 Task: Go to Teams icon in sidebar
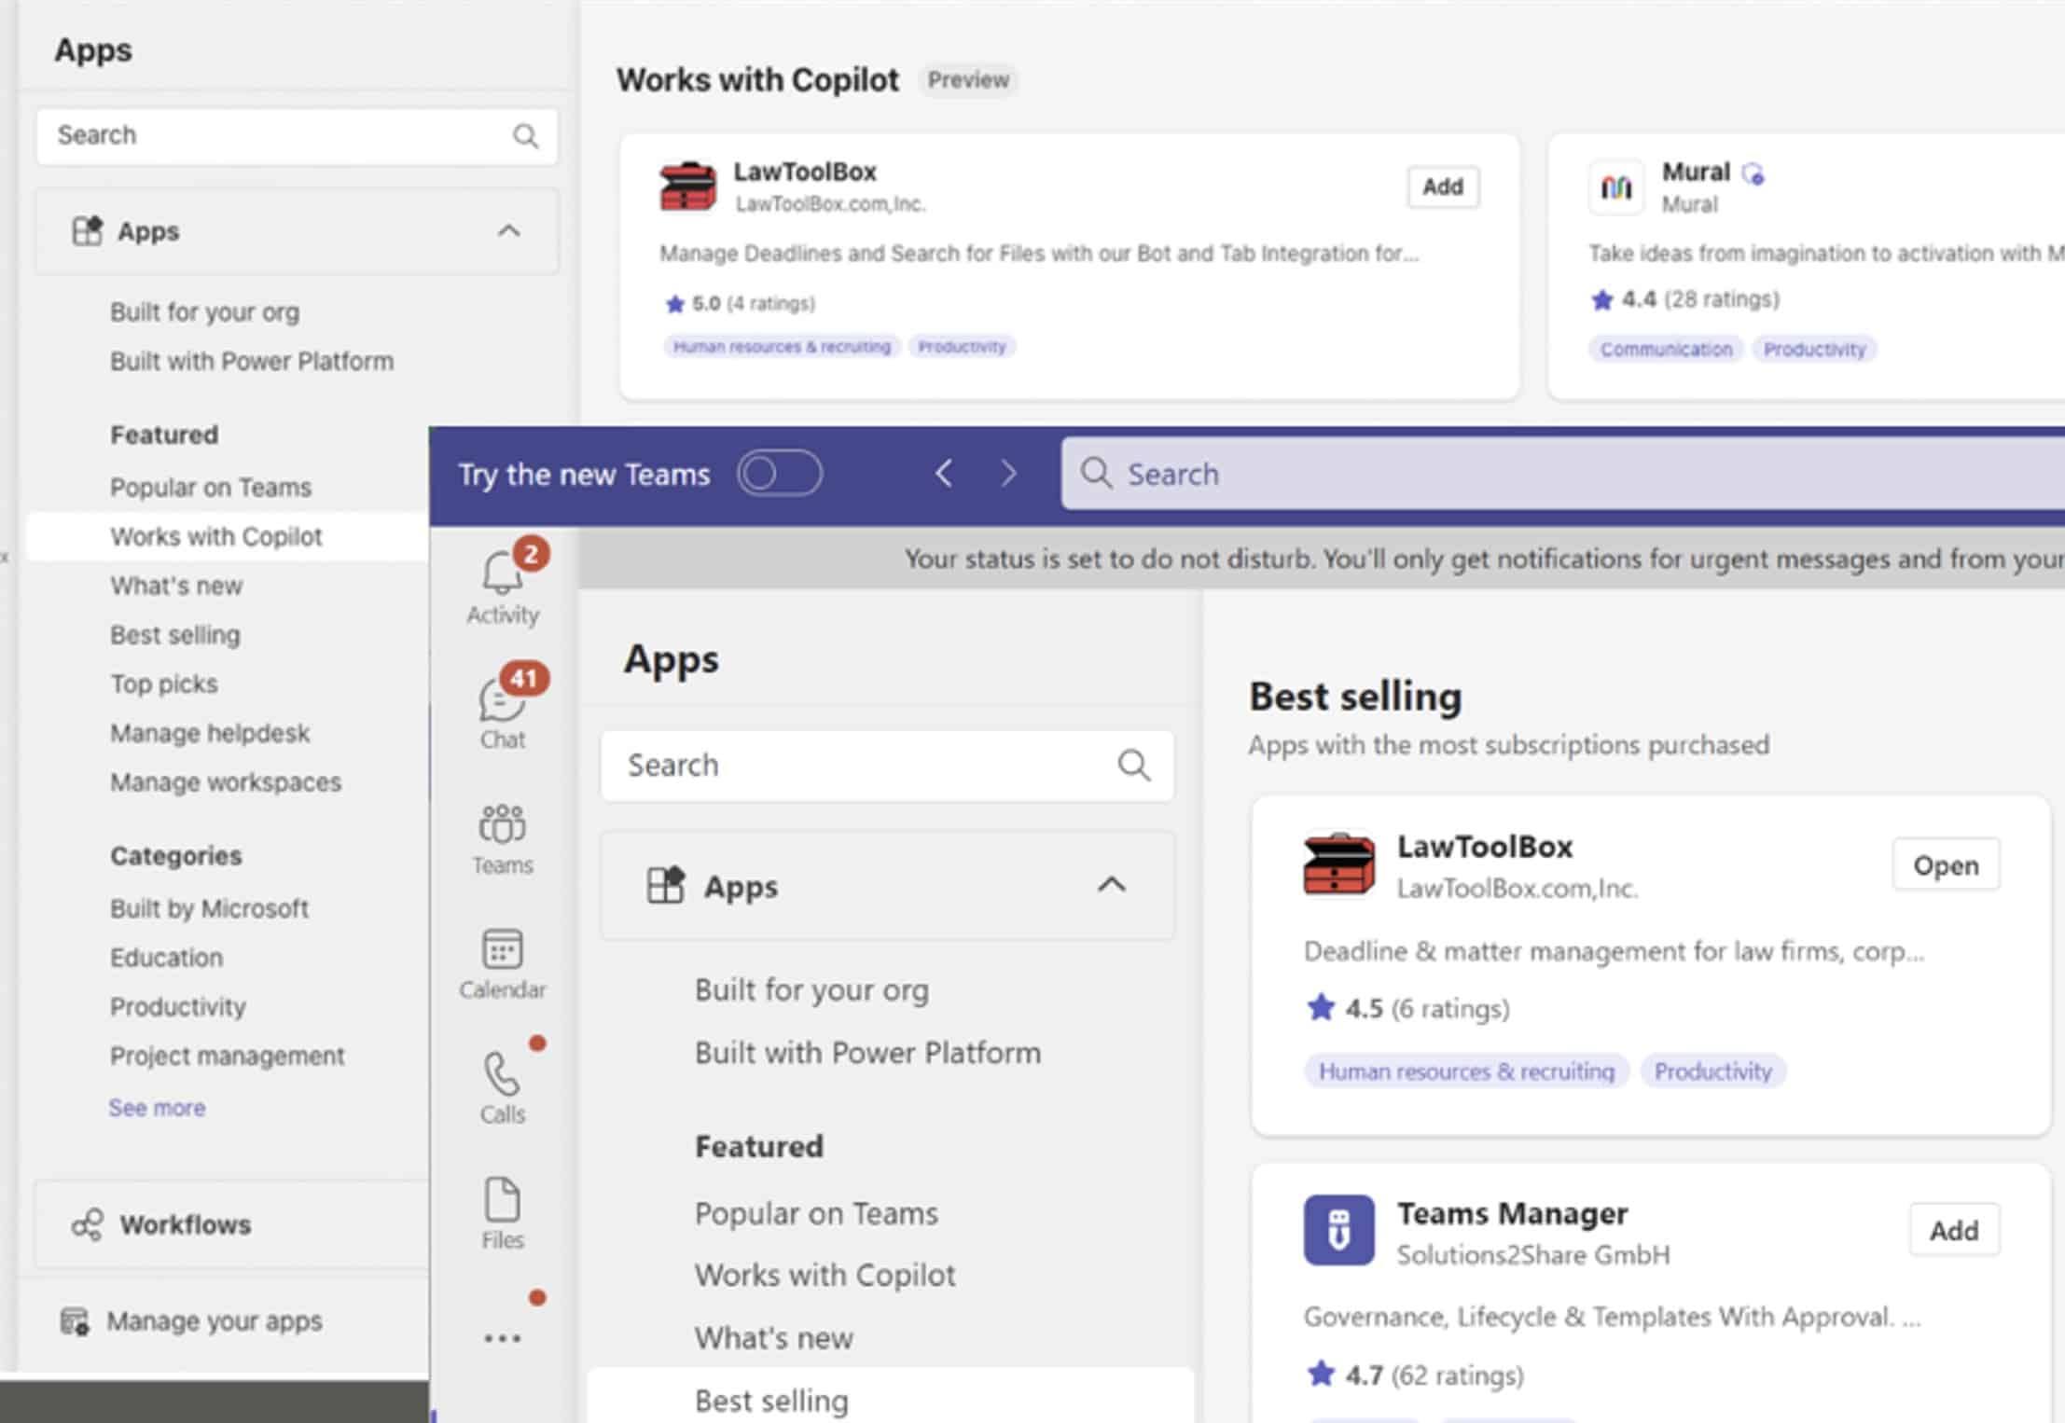(502, 825)
